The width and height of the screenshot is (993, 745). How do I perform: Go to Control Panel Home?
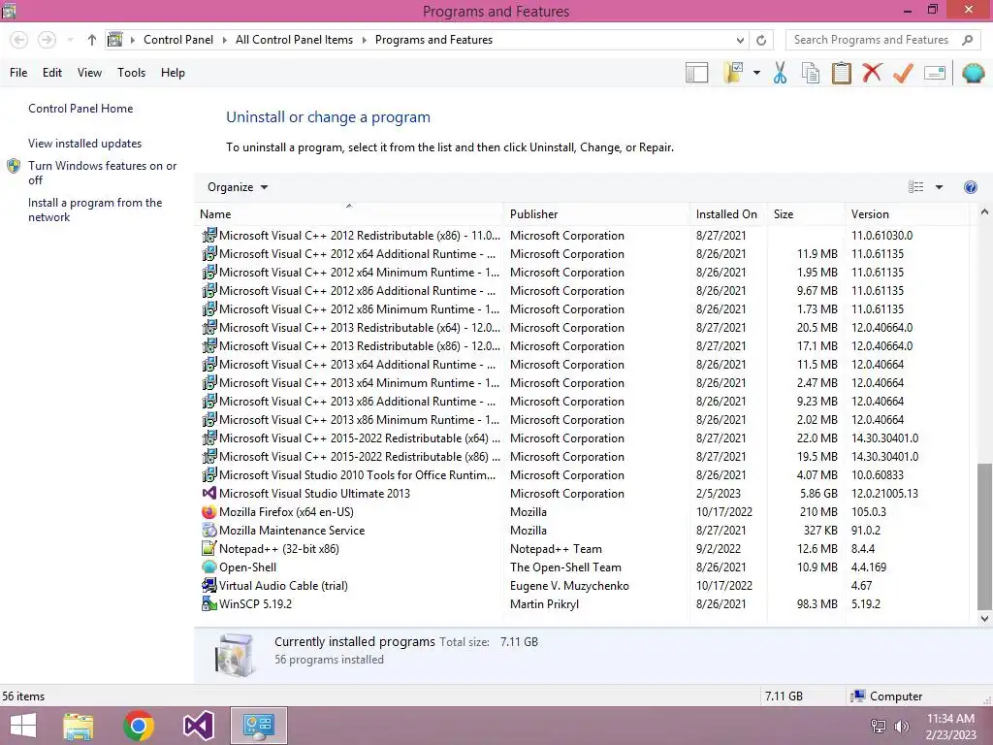pos(80,109)
